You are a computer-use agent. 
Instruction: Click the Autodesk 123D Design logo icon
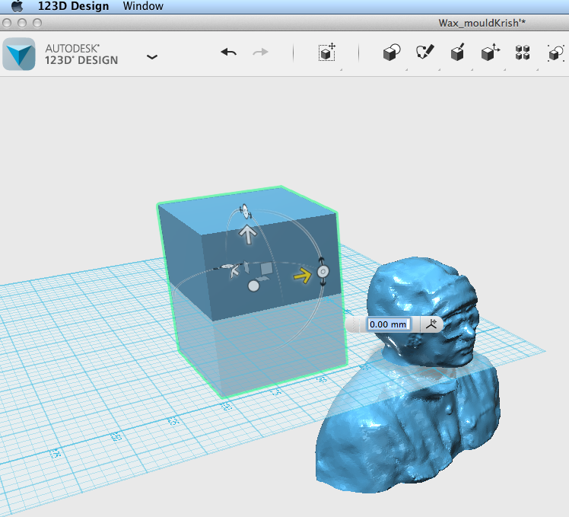[19, 54]
